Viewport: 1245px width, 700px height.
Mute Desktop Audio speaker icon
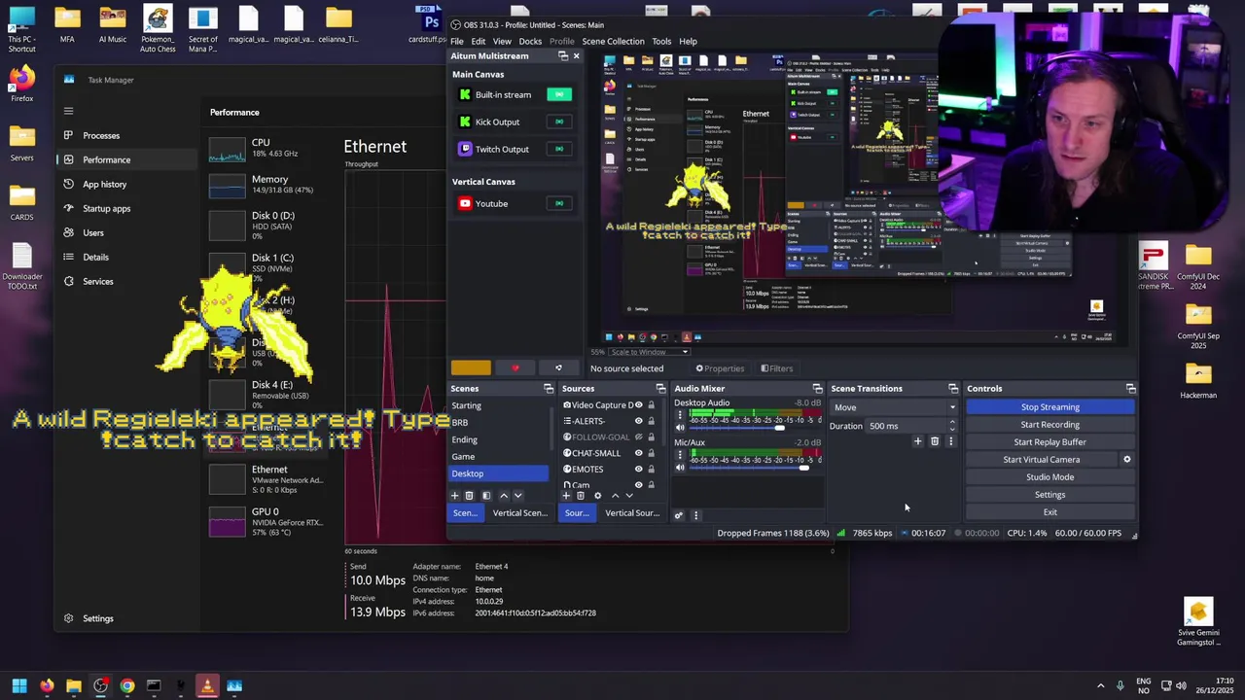click(680, 428)
